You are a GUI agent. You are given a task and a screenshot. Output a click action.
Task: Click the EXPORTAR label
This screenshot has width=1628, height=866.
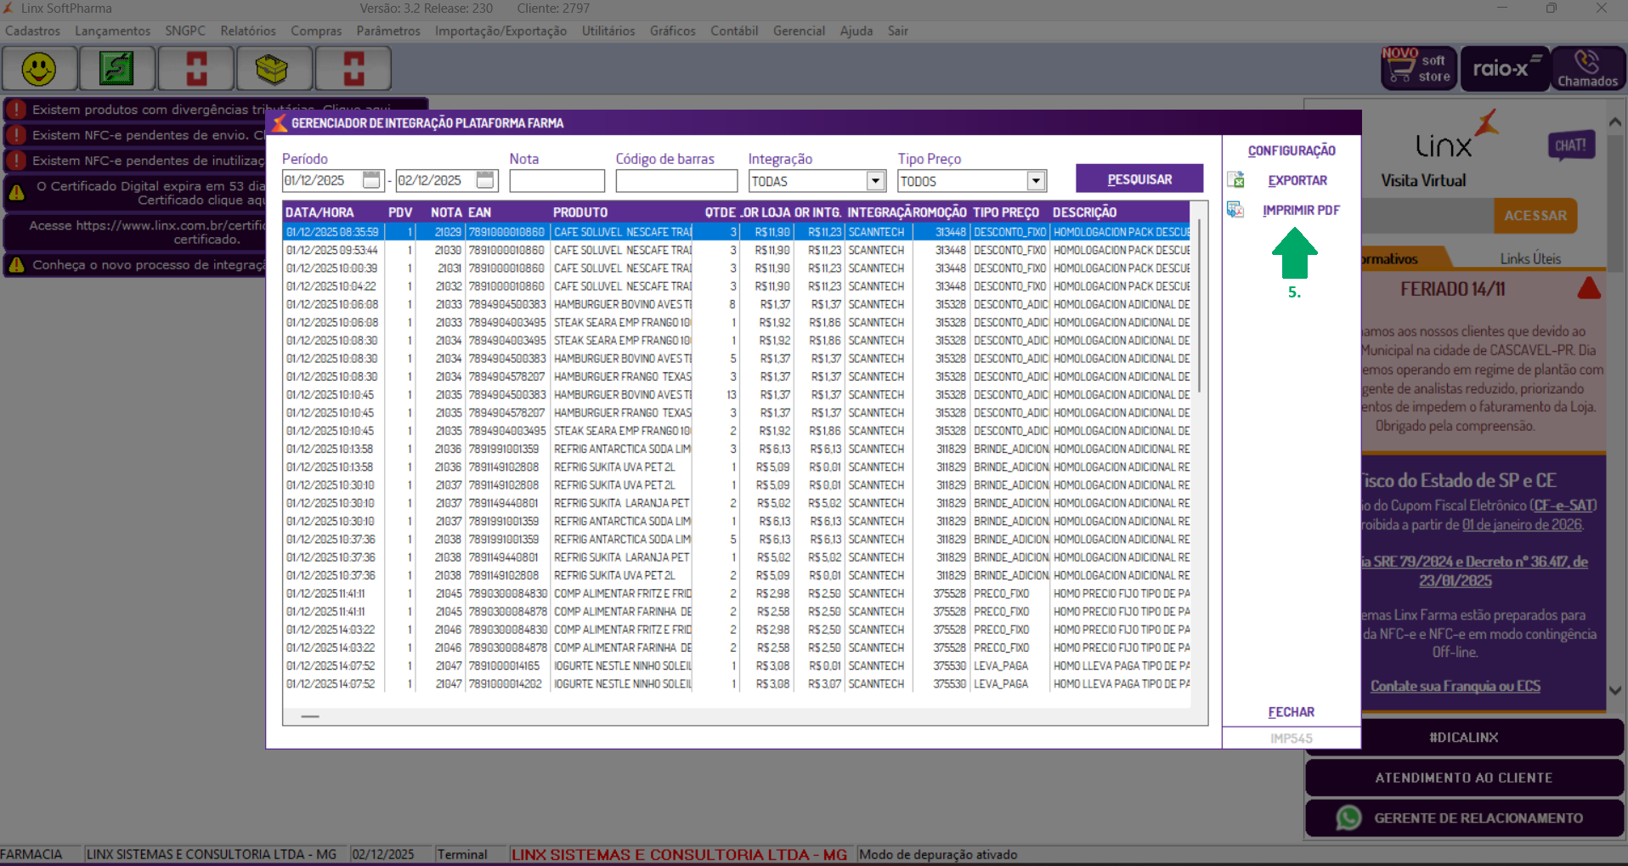point(1297,180)
